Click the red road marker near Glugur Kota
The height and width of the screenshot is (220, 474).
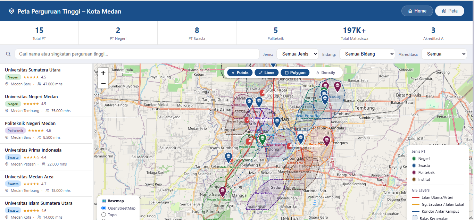(x=263, y=93)
